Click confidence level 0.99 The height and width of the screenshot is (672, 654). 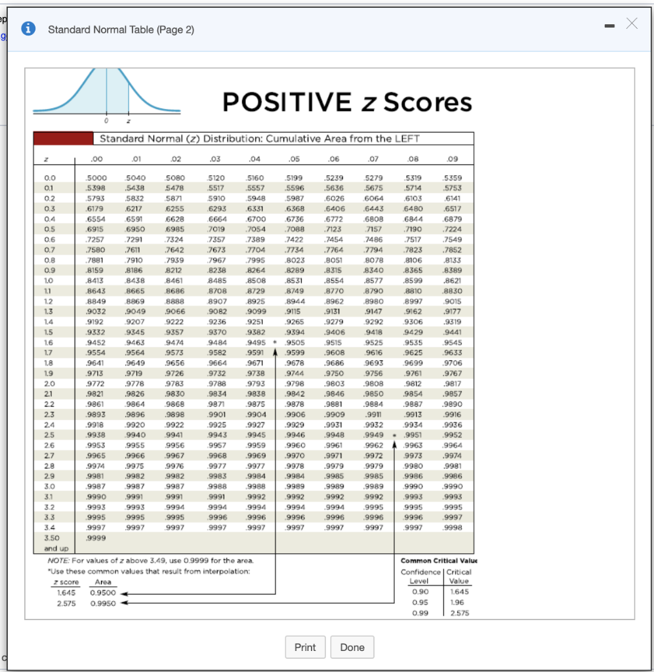[x=420, y=614]
